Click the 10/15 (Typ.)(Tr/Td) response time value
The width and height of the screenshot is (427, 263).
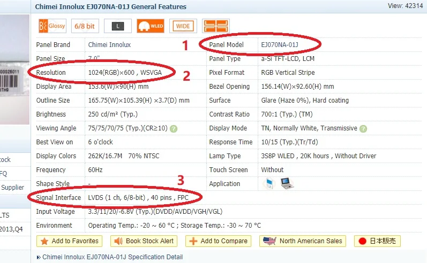[x=289, y=142]
